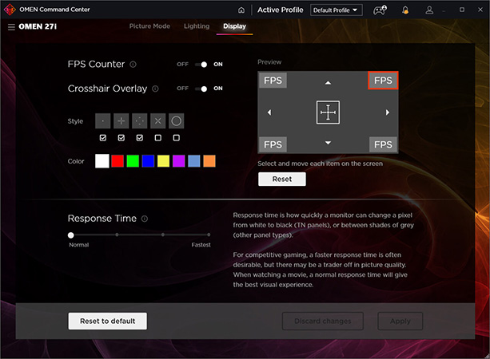The image size is (490, 359).
Task: Open the user account icon
Action: pyautogui.click(x=430, y=10)
